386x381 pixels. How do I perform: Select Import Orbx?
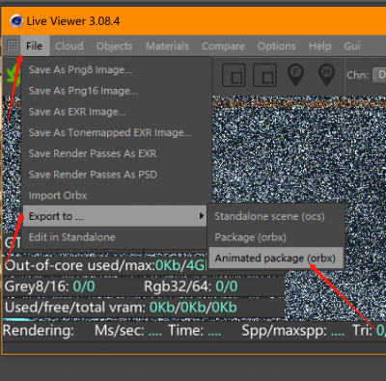(x=117, y=195)
